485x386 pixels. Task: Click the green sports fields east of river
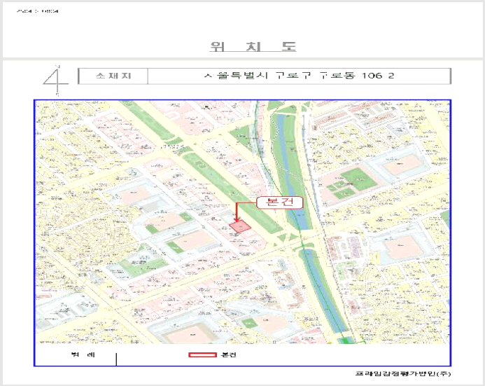352,184
